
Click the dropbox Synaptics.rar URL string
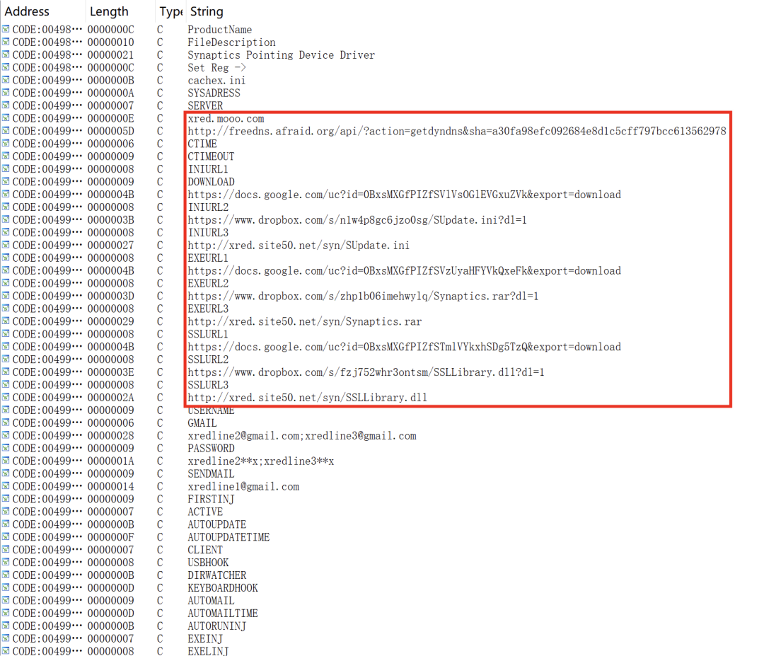pos(363,296)
